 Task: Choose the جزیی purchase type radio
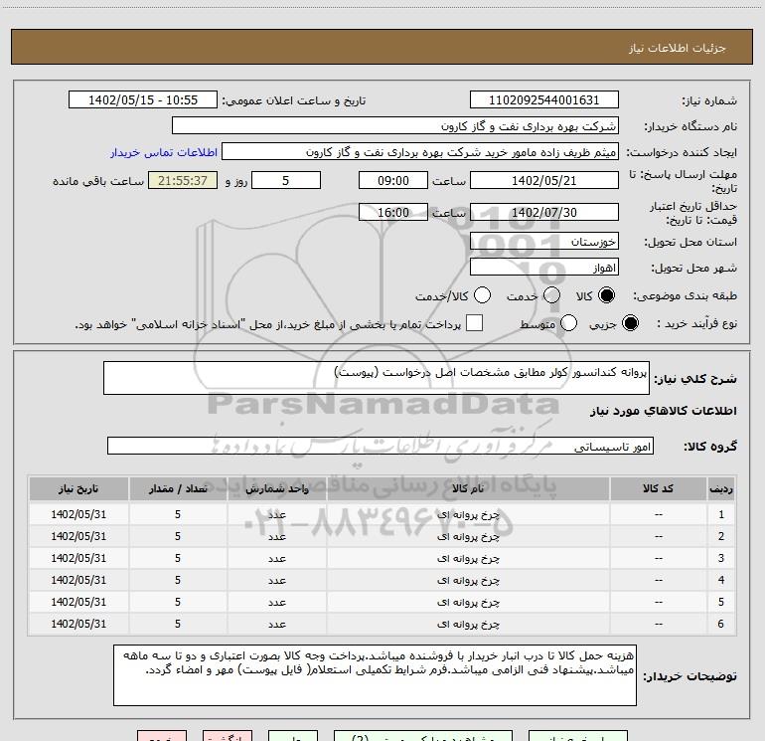pos(630,323)
